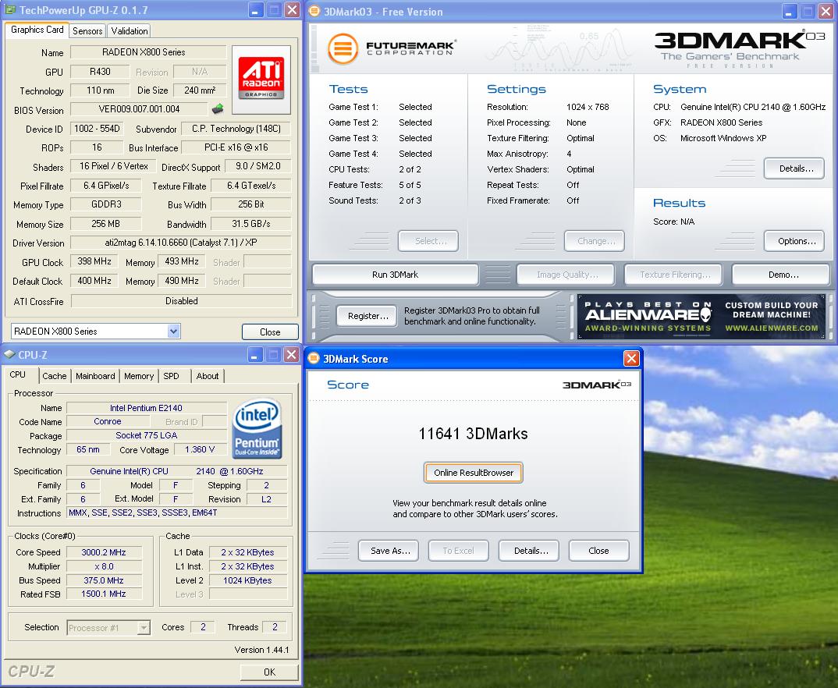Close the CPU-Z window via title bar X
838x688 pixels.
(x=291, y=355)
